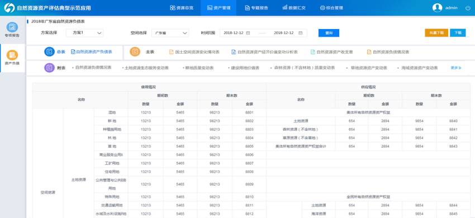Open 自然资源资产负债表 link
Screen dimensions: 475x218
pos(92,52)
